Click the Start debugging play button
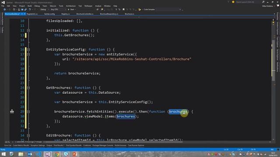 (69, 10)
